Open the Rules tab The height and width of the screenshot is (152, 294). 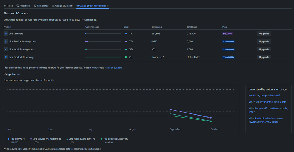(9, 6)
